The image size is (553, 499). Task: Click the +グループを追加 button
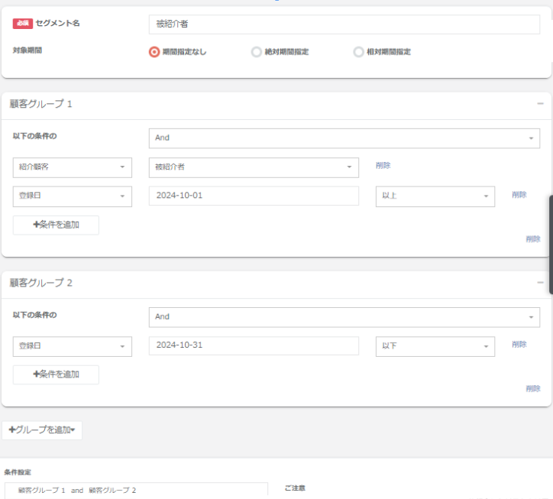(x=42, y=430)
